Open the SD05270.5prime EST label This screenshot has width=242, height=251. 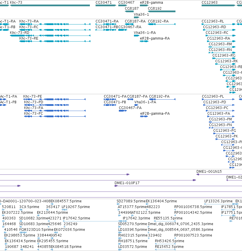click(133, 224)
